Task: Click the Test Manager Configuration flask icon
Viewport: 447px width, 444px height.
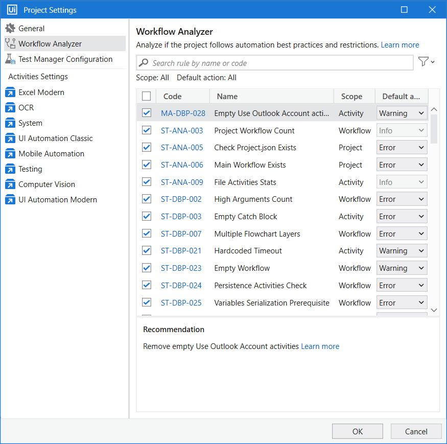Action: tap(10, 59)
